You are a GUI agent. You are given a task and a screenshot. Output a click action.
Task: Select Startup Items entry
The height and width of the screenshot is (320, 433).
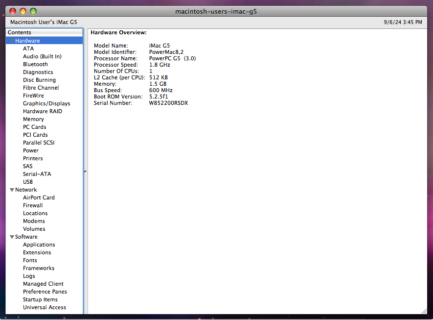click(x=40, y=299)
